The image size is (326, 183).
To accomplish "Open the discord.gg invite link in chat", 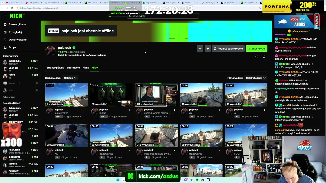I will coord(292,84).
